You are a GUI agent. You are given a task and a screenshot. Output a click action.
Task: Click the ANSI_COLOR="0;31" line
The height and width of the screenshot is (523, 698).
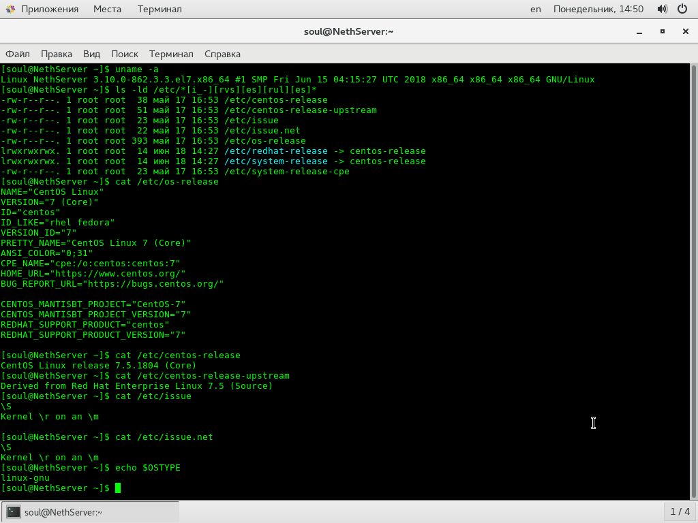click(47, 253)
